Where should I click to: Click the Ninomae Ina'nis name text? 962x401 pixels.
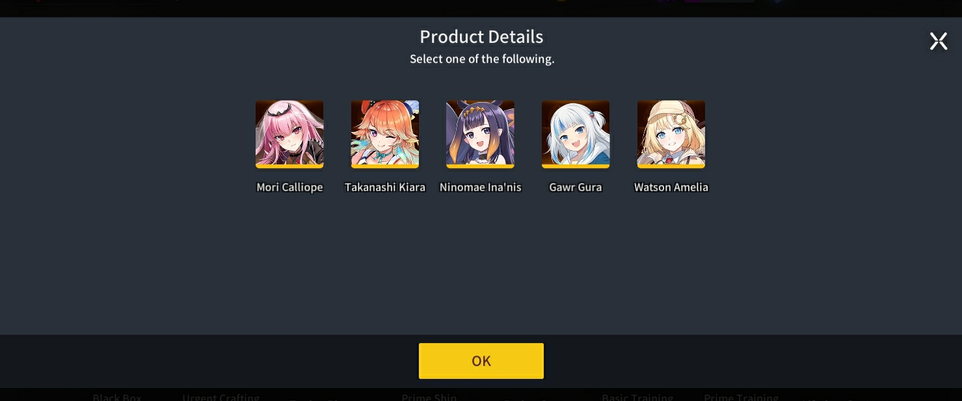point(481,187)
